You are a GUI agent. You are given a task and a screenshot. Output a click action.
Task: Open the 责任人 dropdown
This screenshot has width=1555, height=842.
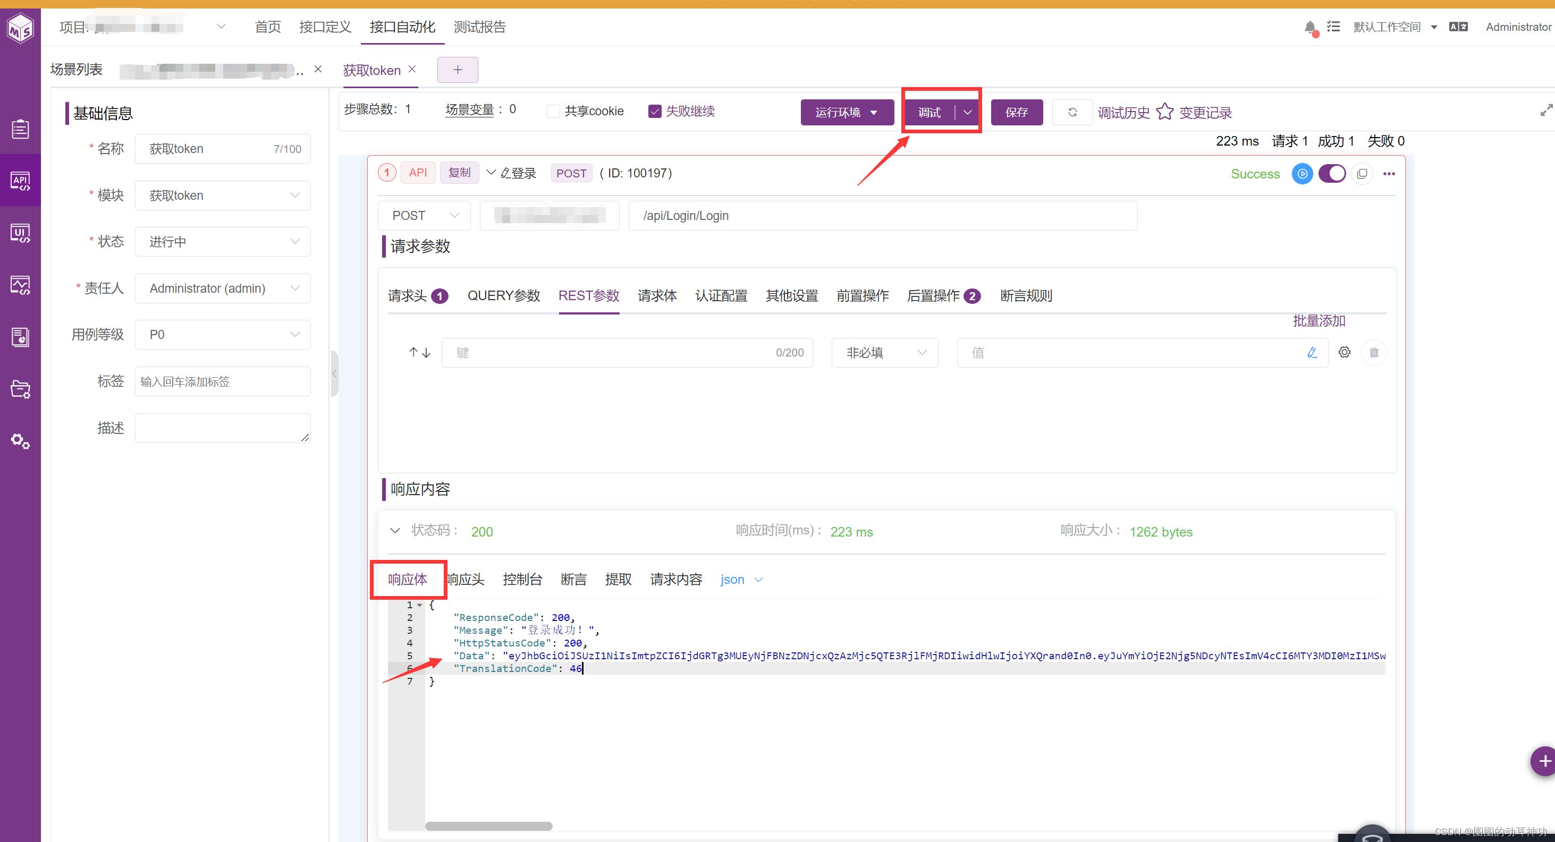click(x=223, y=288)
